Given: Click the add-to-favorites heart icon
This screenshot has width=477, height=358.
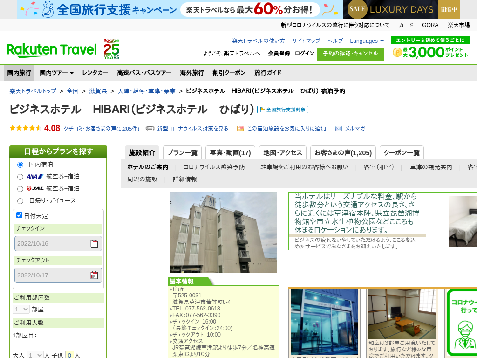Looking at the screenshot, I should point(240,129).
